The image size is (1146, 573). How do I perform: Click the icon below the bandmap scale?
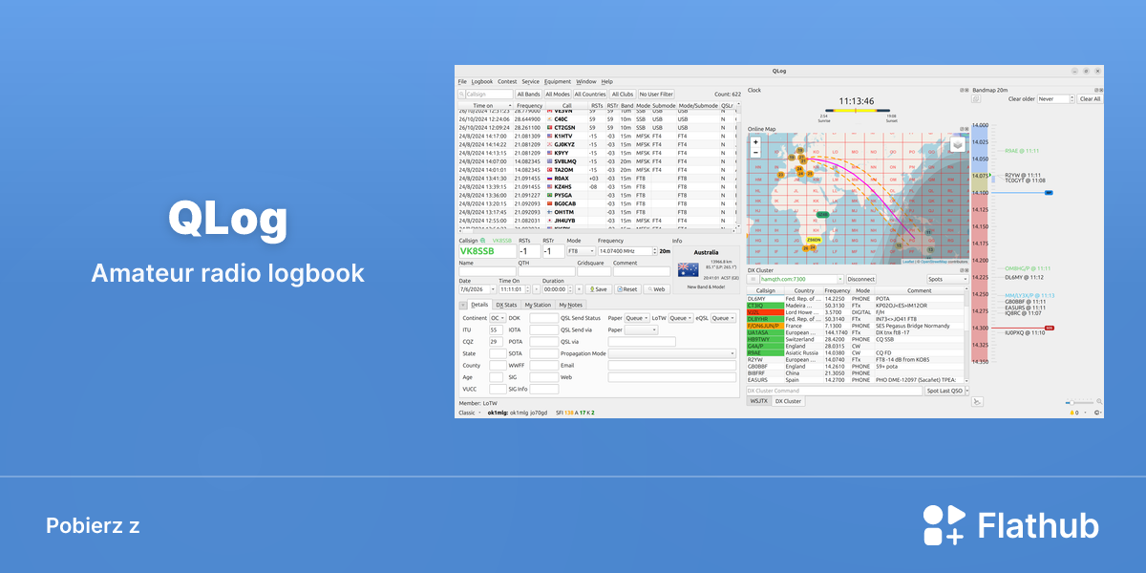[x=977, y=401]
